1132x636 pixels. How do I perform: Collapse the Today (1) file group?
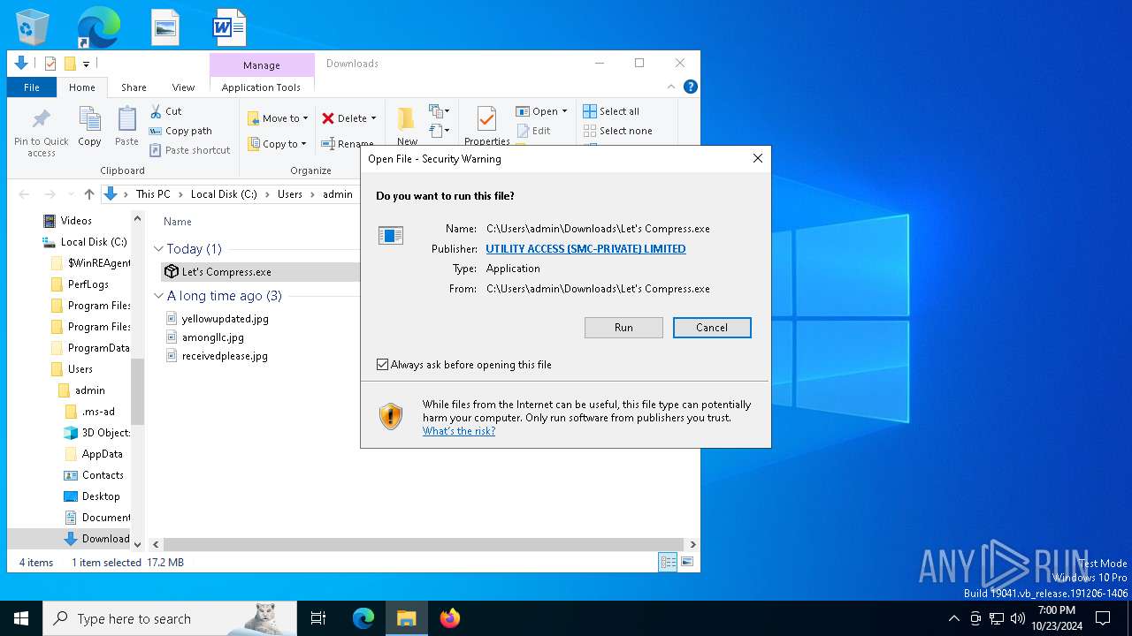pos(159,249)
